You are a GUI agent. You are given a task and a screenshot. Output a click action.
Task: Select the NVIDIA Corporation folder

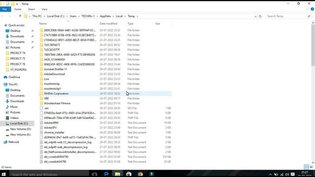click(56, 93)
